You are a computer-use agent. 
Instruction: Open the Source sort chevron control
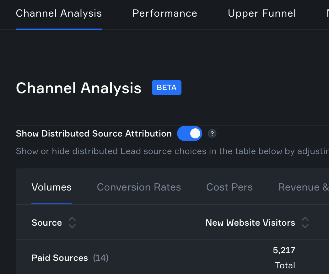point(72,223)
